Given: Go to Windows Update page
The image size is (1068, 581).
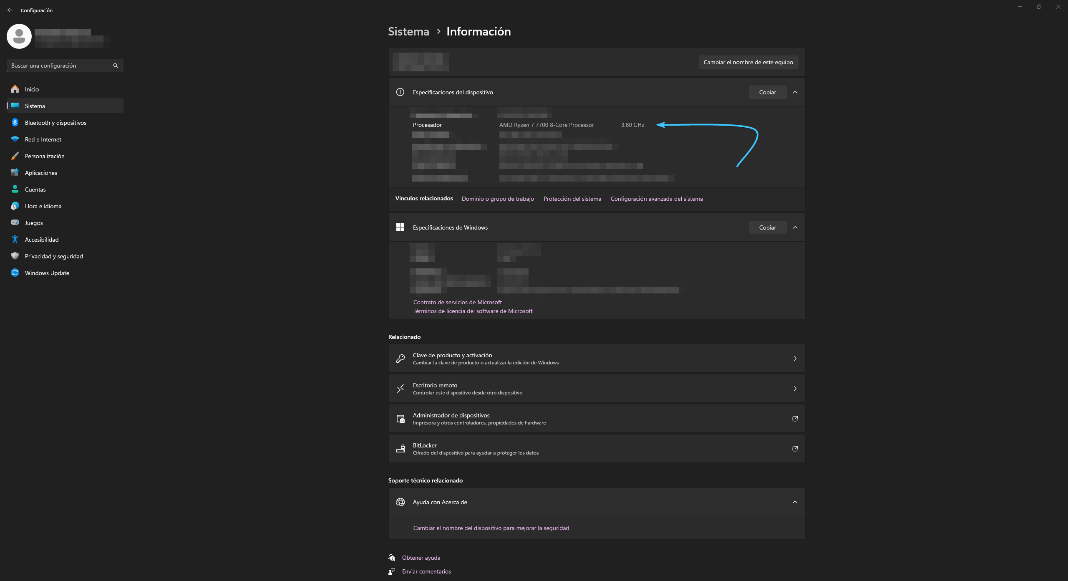Looking at the screenshot, I should [65, 273].
